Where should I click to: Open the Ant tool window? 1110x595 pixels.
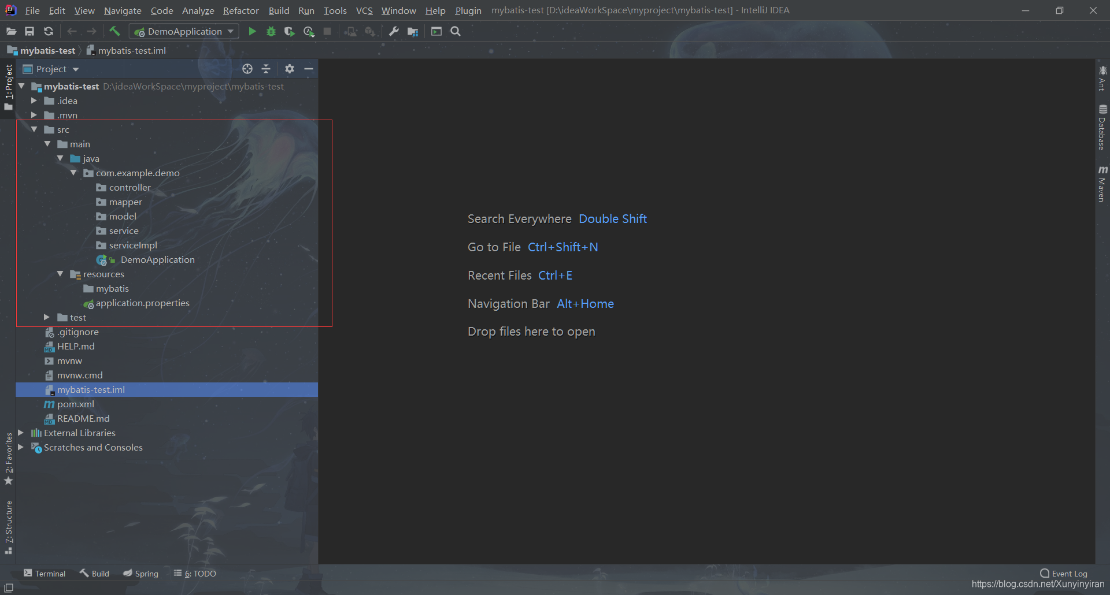(x=1102, y=78)
